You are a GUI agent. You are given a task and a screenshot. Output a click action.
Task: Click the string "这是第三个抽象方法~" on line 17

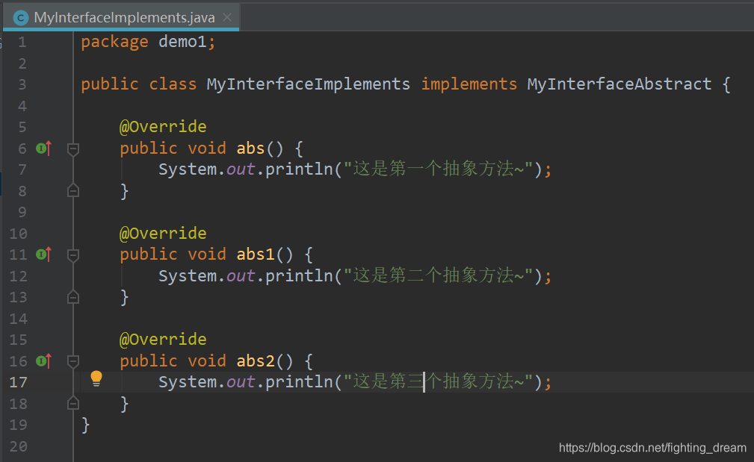coord(438,382)
